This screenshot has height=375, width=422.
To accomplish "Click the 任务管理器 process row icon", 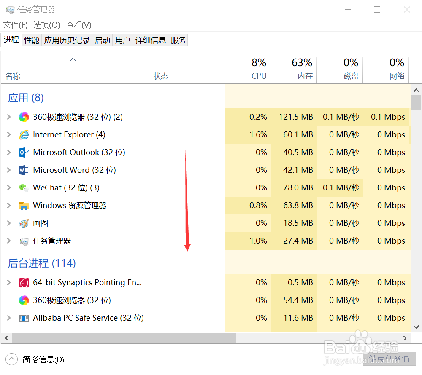I will 24,241.
